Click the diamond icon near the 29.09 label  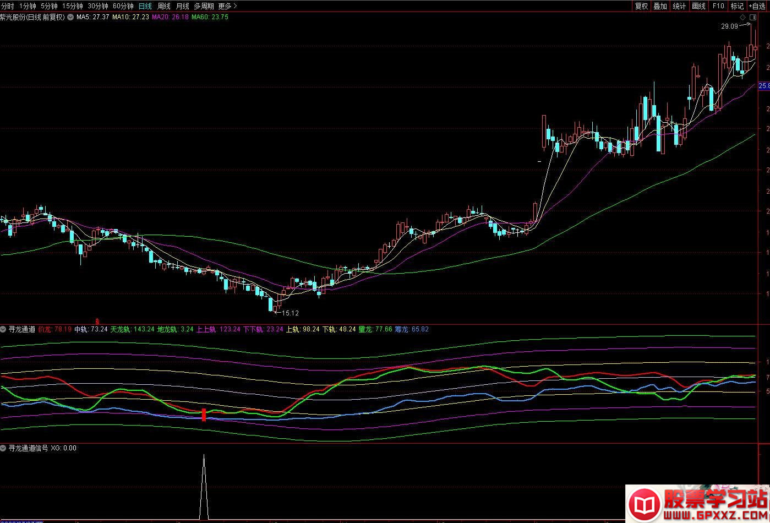pyautogui.click(x=742, y=18)
